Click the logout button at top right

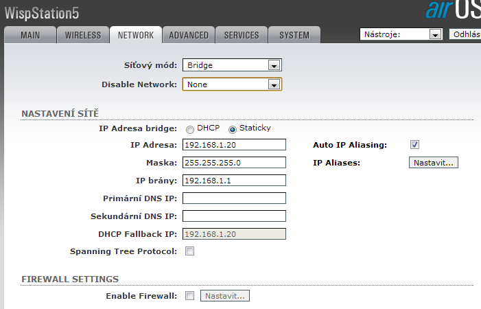[x=465, y=34]
